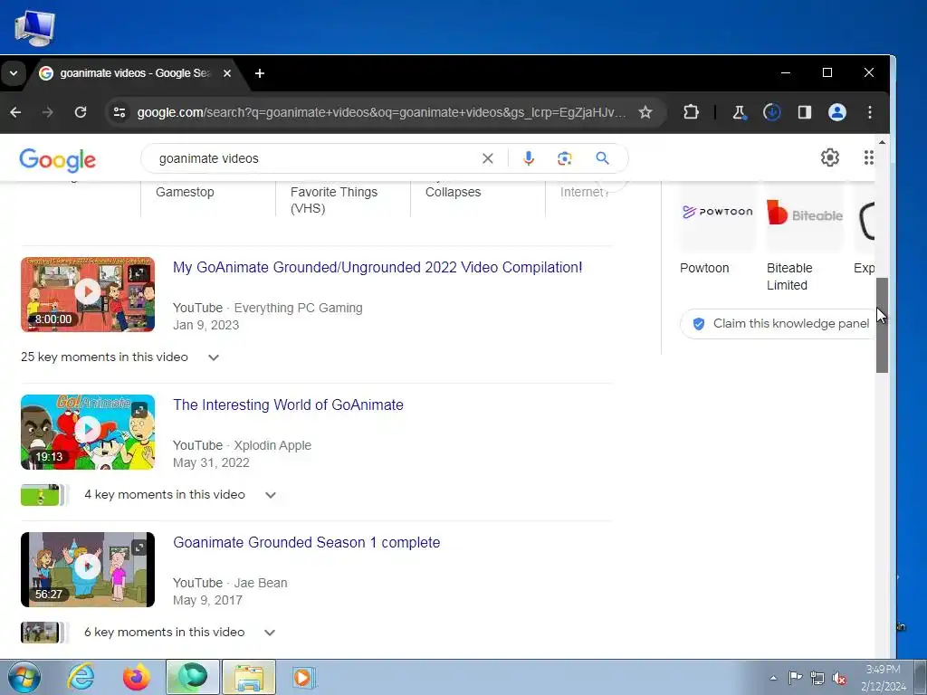
Task: Open Chrome three-dot menu
Action: (x=869, y=112)
